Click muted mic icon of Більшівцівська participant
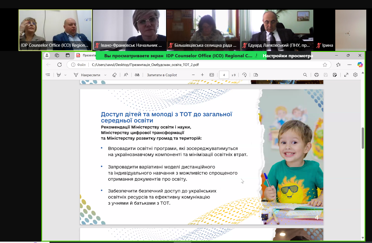This screenshot has width=372, height=243. pos(171,45)
